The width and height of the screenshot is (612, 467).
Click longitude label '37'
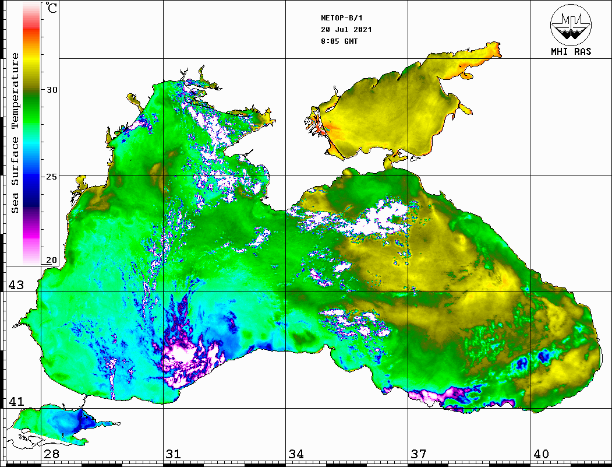(419, 454)
